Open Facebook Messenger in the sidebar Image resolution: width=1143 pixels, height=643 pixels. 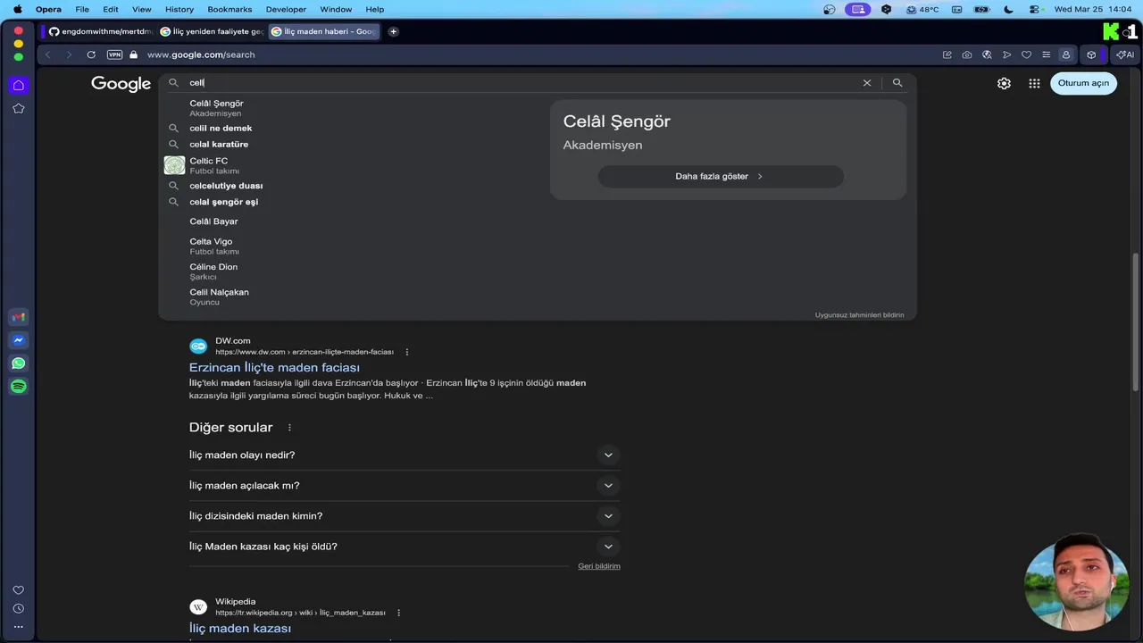pos(18,340)
